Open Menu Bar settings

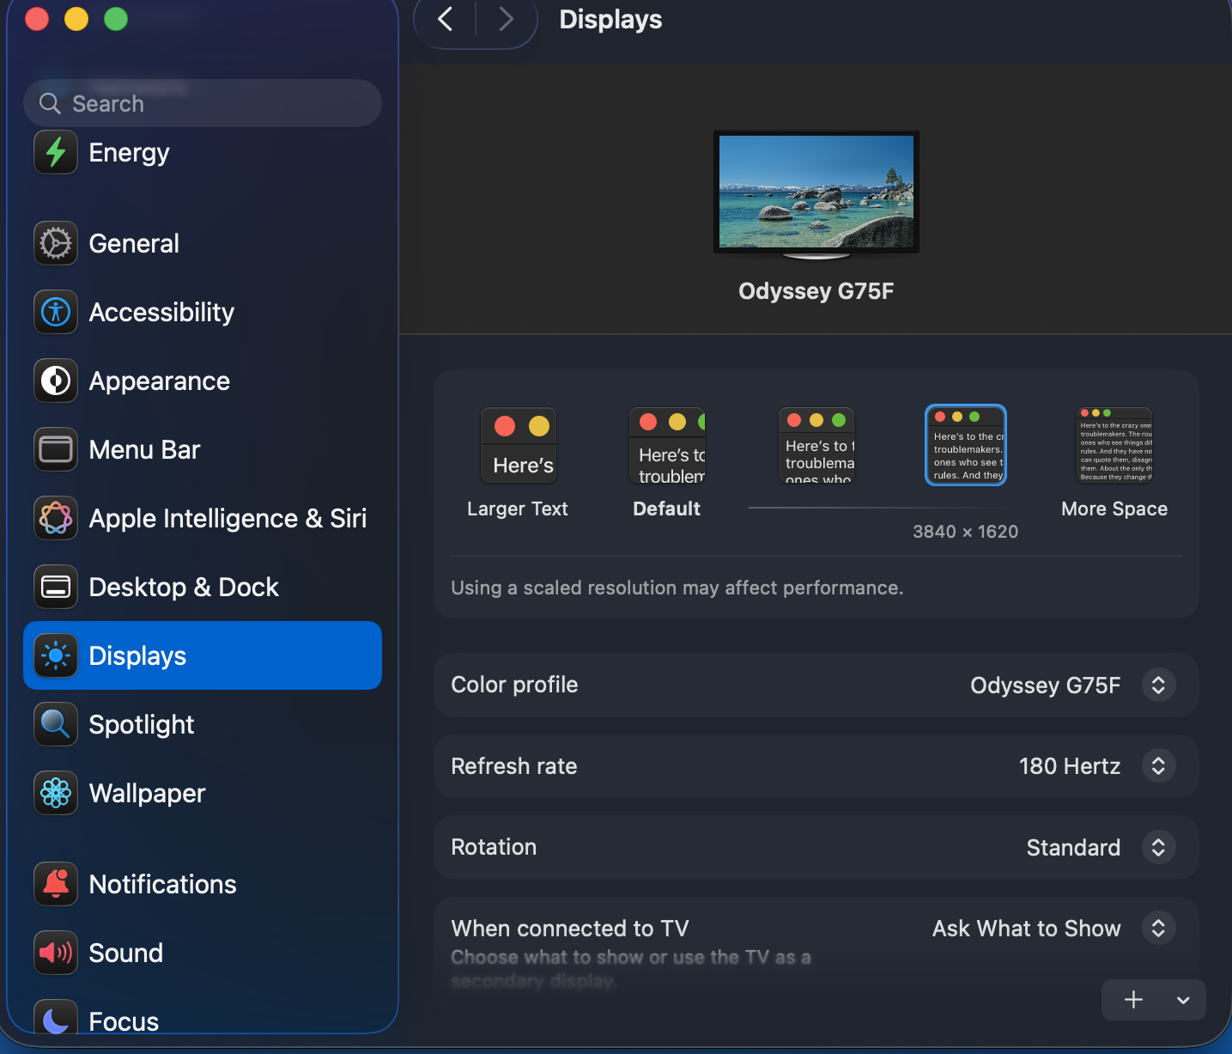pos(203,449)
